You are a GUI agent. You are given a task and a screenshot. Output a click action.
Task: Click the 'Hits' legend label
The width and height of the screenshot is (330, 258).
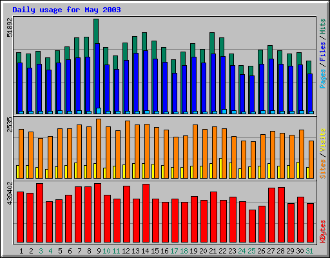coord(322,26)
